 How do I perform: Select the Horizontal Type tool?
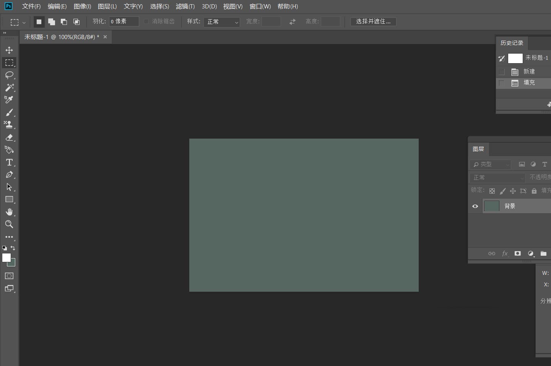9,162
